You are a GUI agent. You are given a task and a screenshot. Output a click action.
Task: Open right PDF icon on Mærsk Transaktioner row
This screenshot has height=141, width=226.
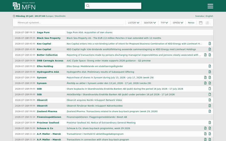(210, 134)
